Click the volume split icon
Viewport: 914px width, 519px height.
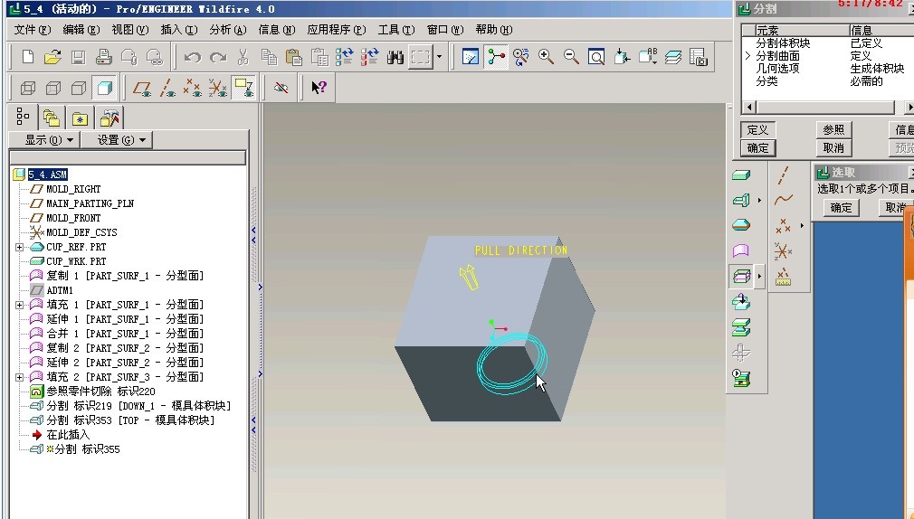click(x=741, y=276)
